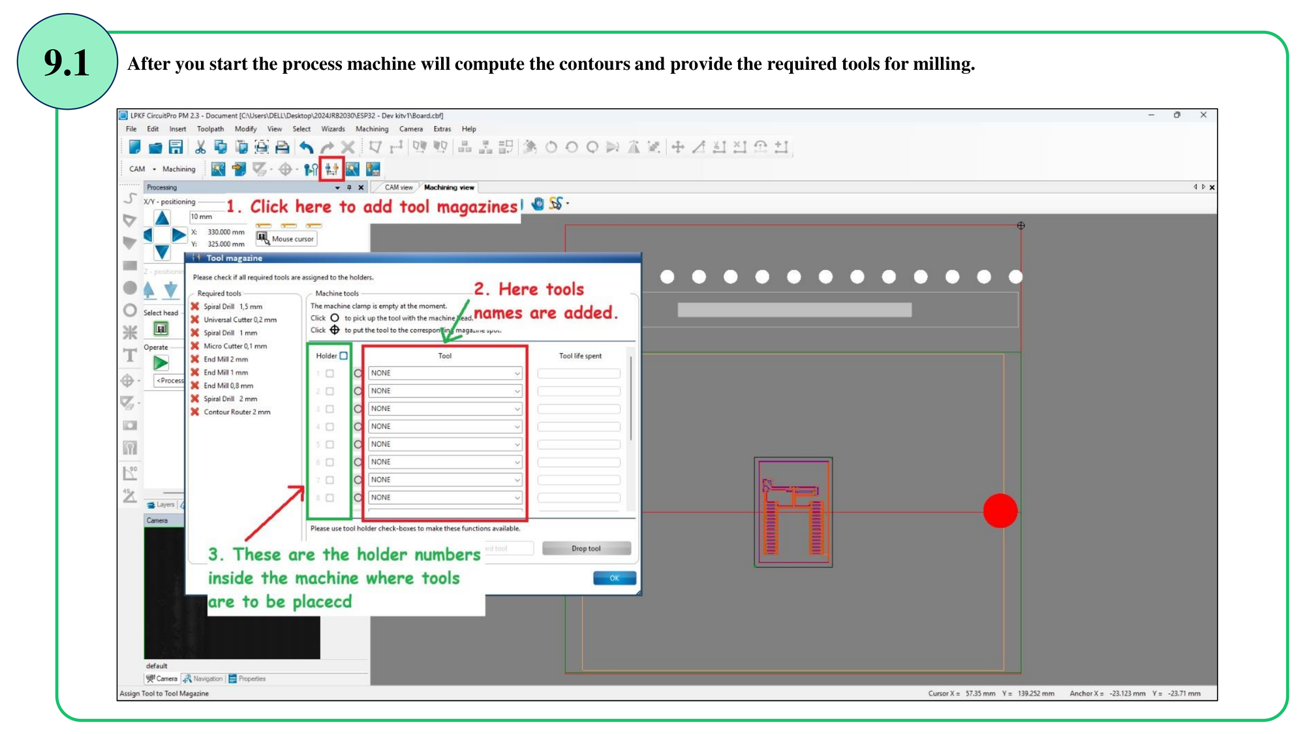Close the Processing panel
1305x734 pixels.
pyautogui.click(x=361, y=187)
